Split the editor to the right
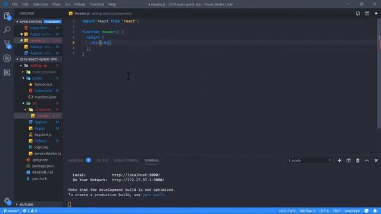Image resolution: width=381 pixels, height=214 pixels. pos(367,14)
